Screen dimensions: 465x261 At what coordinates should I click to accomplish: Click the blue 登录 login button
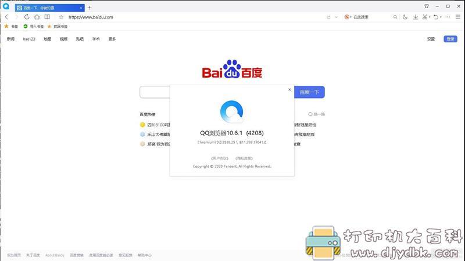point(450,39)
